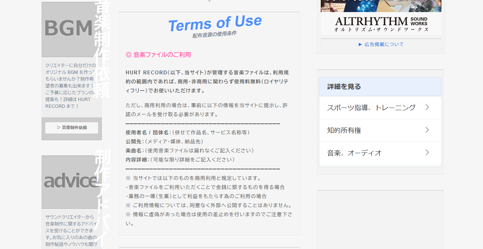483x249 pixels.
Task: Open 知的所有権 list item
Action: (x=380, y=130)
